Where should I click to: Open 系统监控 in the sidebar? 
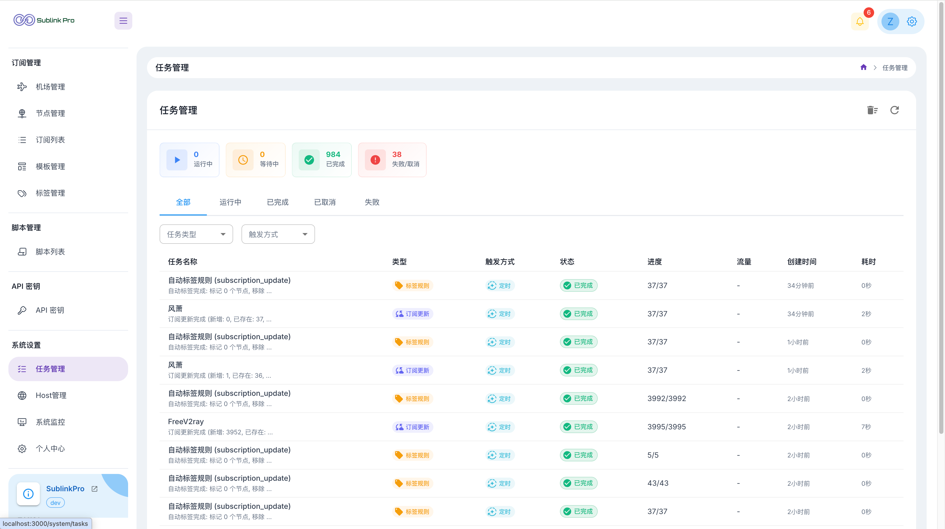coord(68,422)
